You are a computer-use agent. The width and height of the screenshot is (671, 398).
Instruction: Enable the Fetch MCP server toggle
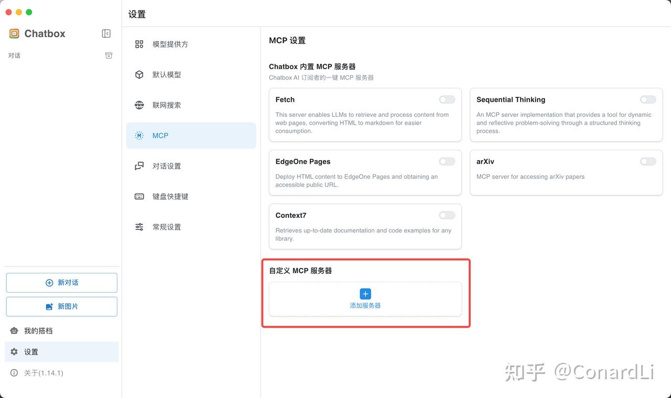tap(447, 99)
